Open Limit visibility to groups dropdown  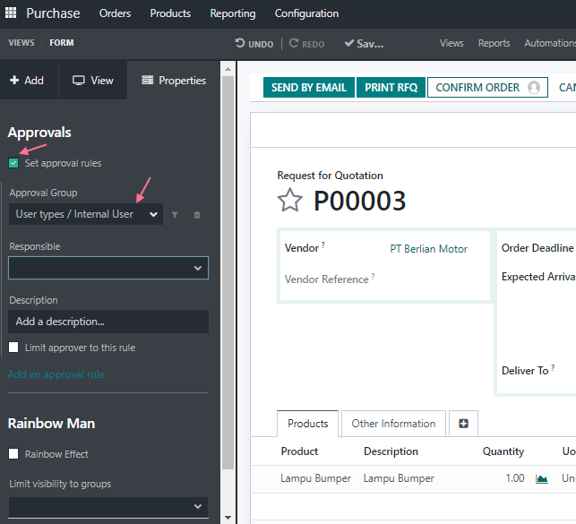click(x=108, y=507)
